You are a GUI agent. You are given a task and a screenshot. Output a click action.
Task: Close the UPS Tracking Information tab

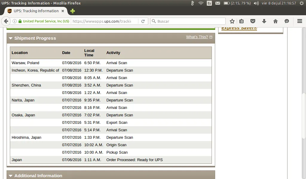pos(63,11)
